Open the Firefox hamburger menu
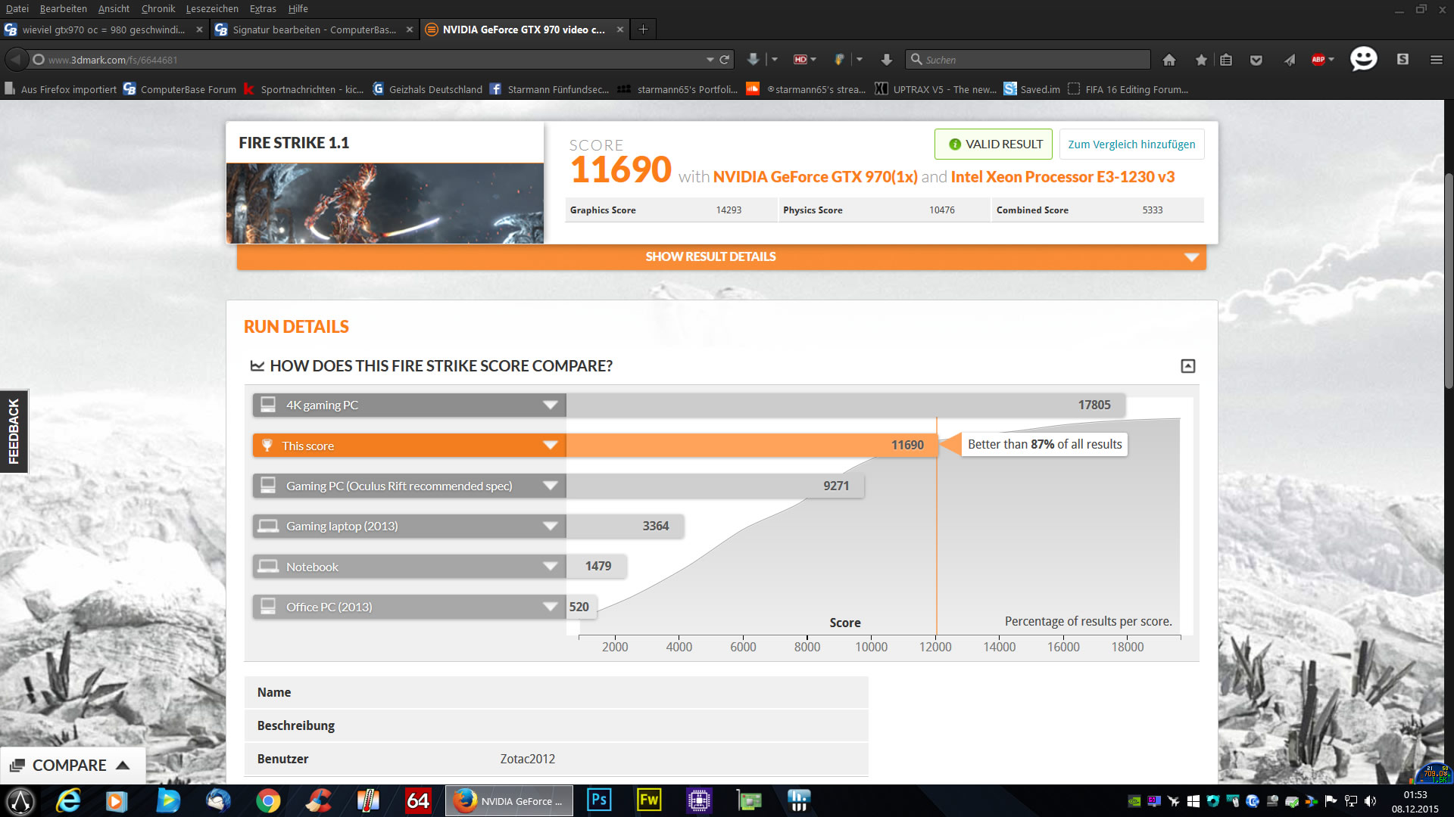 [x=1436, y=60]
